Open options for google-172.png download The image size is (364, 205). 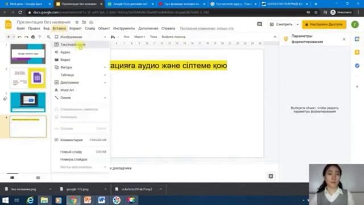tap(105, 189)
